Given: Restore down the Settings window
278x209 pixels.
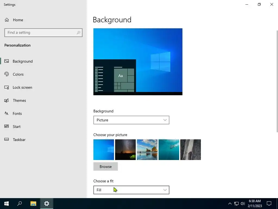Looking at the screenshot, I should click(x=259, y=4).
